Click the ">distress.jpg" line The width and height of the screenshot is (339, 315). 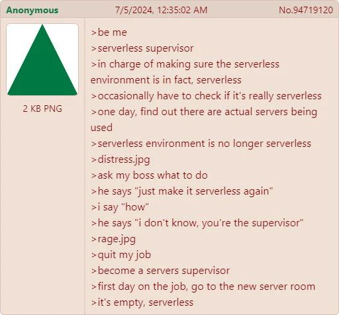(x=121, y=159)
